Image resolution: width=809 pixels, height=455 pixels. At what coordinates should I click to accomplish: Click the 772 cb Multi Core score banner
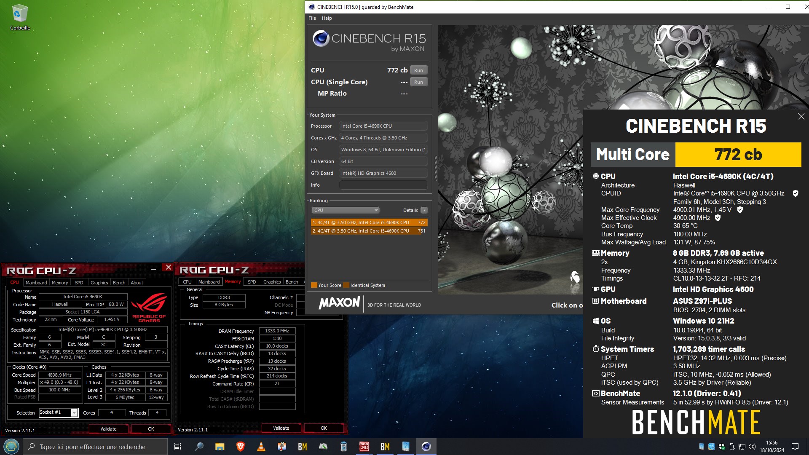pyautogui.click(x=738, y=155)
